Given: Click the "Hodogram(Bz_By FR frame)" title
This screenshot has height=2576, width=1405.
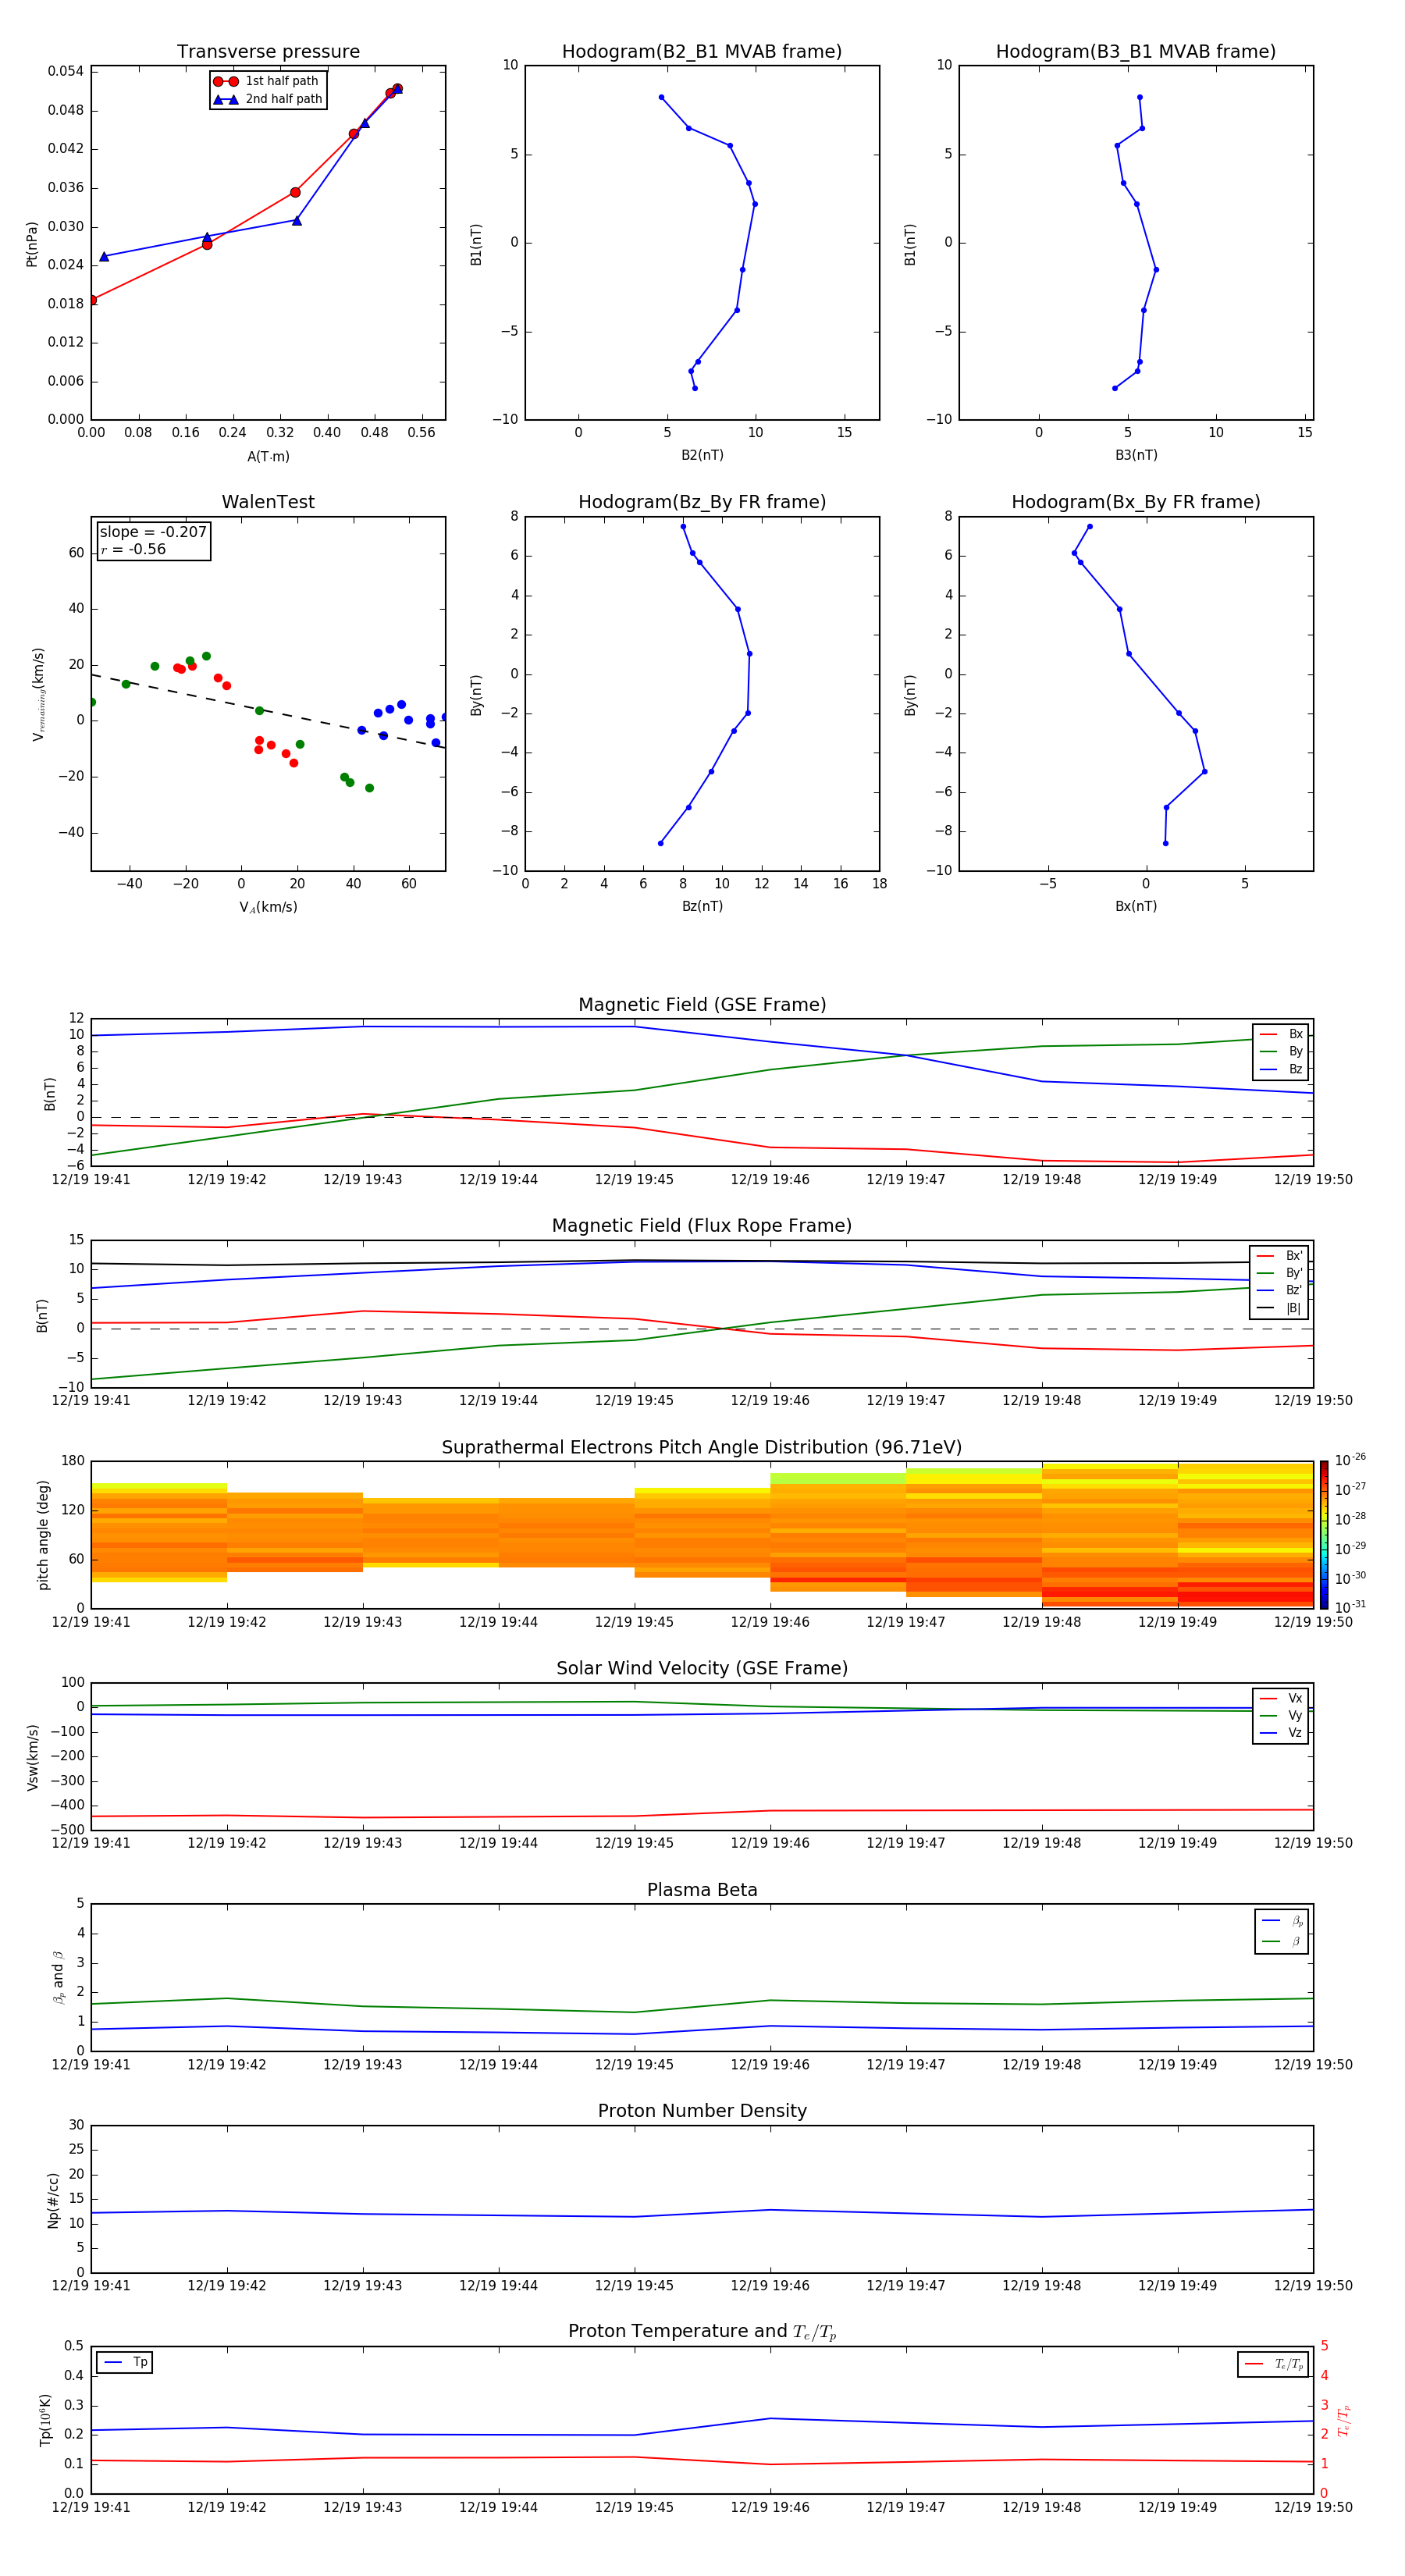Looking at the screenshot, I should click(x=702, y=502).
